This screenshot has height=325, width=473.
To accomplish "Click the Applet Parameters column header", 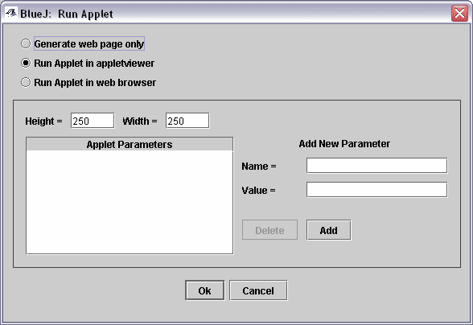I will pos(130,144).
